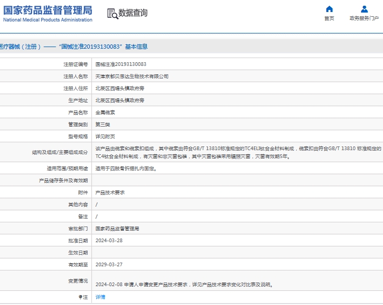Click National Medical Products Administration text
The height and width of the screenshot is (305, 383).
[x=48, y=20]
